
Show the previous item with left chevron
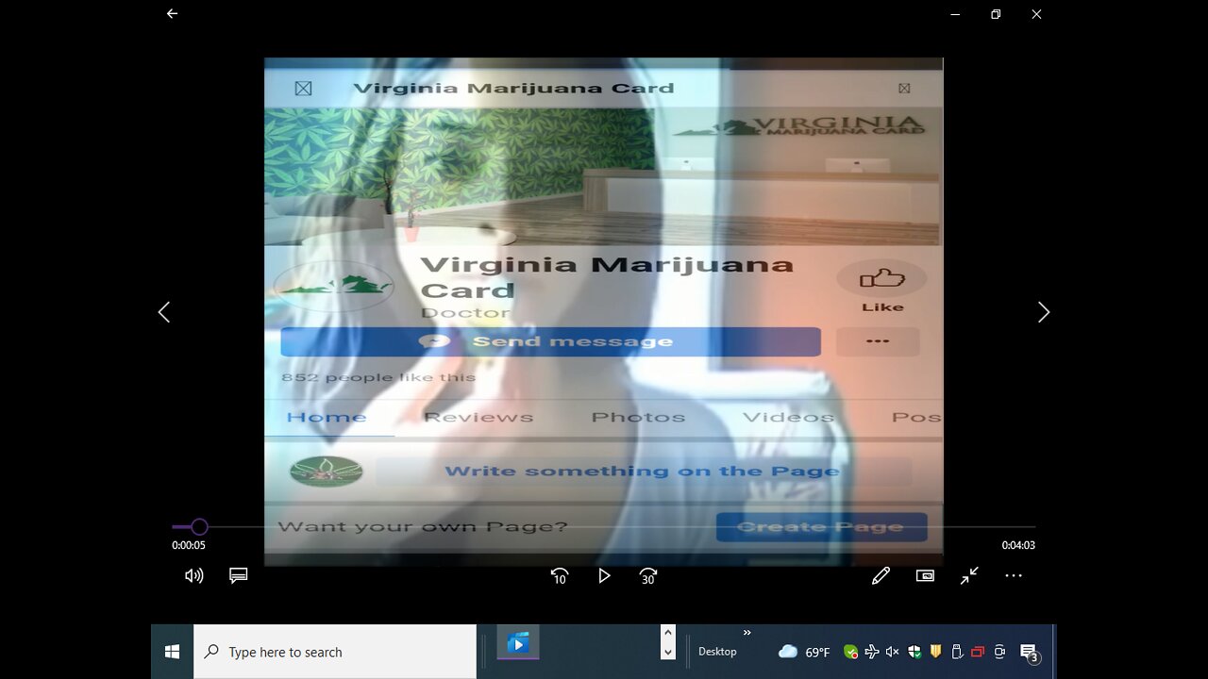point(164,312)
